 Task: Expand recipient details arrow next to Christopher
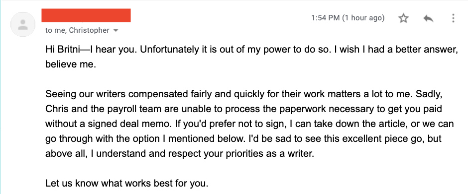(116, 30)
